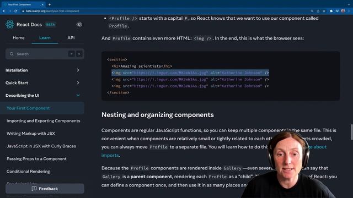Click the Gallery inline code before parent component
This screenshot has width=353, height=198.
111,177
